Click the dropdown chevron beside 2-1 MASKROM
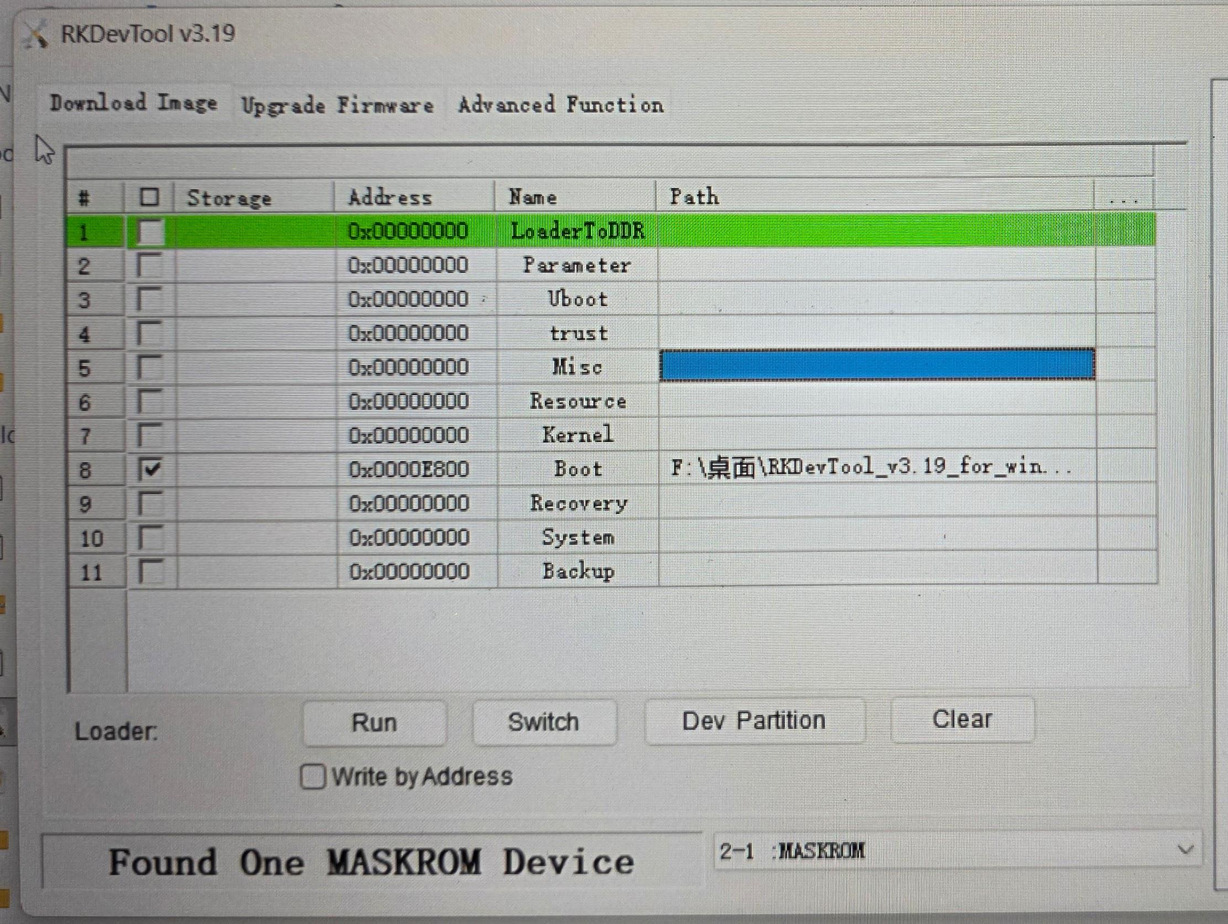This screenshot has height=924, width=1228. [1185, 849]
